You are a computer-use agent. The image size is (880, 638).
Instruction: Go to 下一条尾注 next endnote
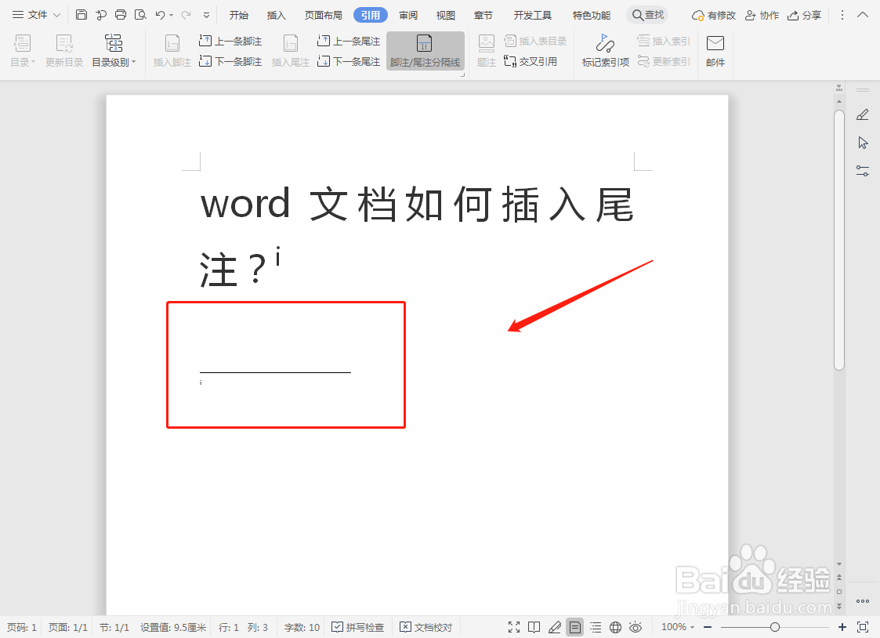coord(349,62)
